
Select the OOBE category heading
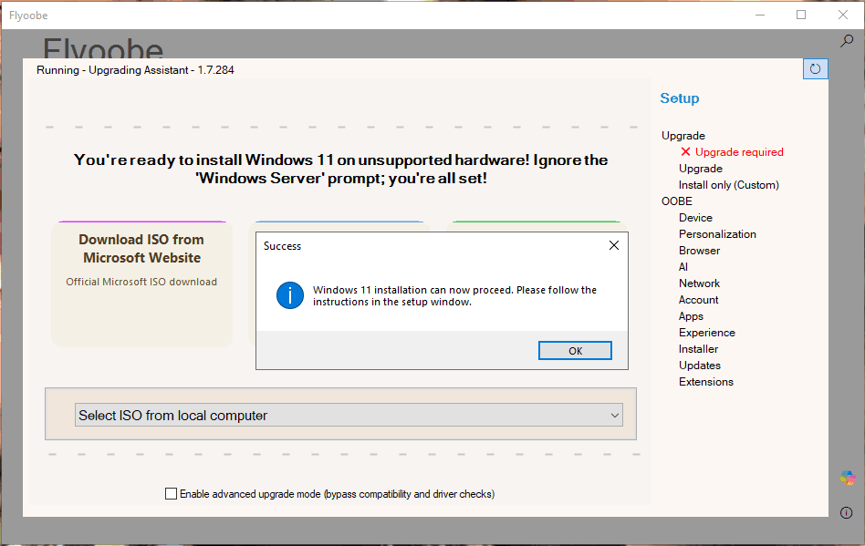click(677, 201)
